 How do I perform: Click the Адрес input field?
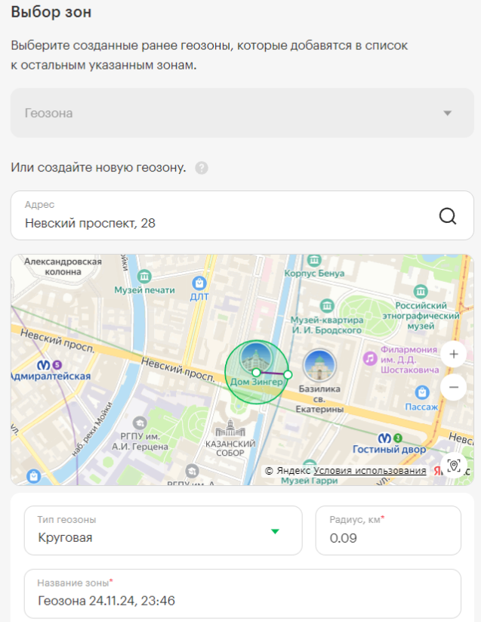tap(227, 223)
